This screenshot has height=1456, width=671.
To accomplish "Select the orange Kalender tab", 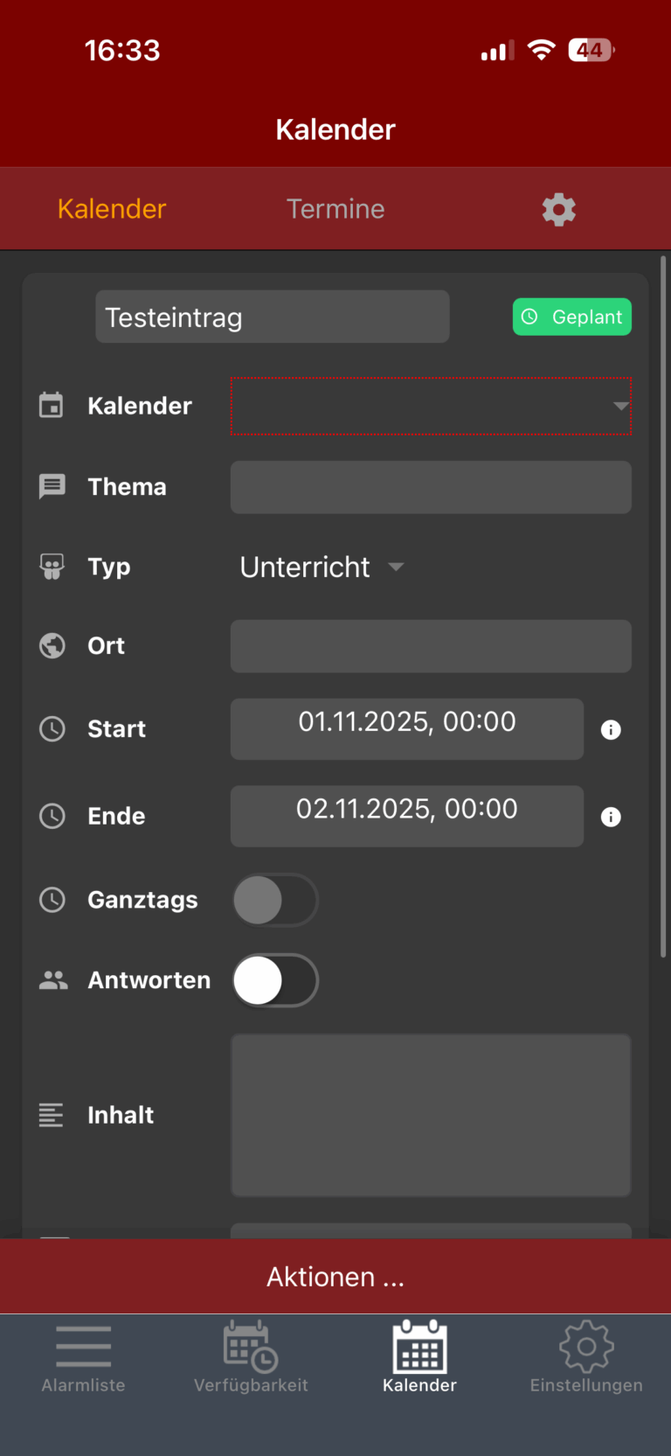I will point(112,209).
